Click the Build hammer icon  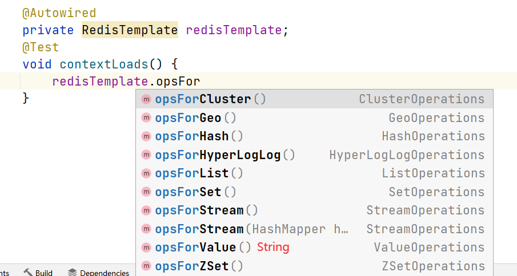(x=28, y=273)
